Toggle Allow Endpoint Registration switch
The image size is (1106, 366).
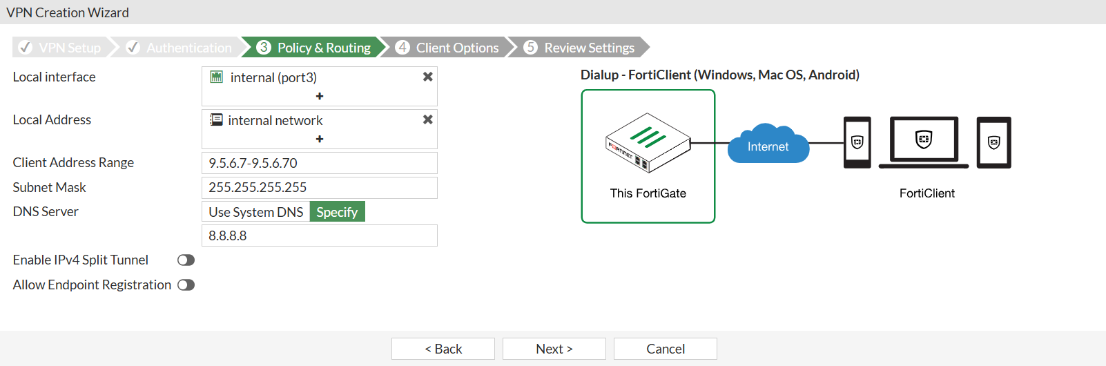(186, 285)
